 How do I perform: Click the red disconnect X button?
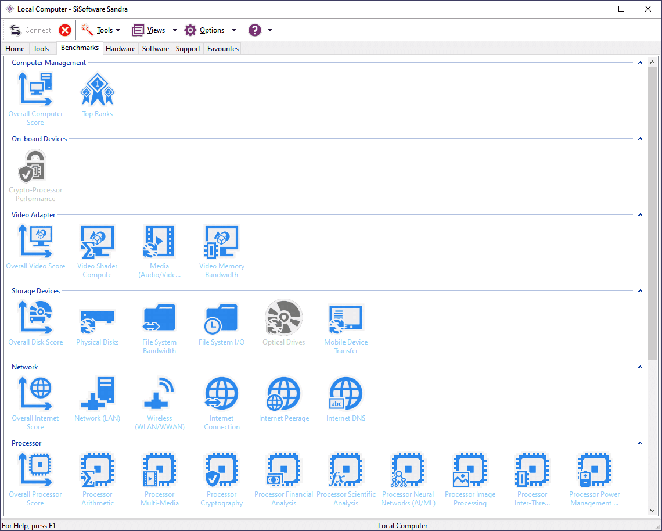64,30
